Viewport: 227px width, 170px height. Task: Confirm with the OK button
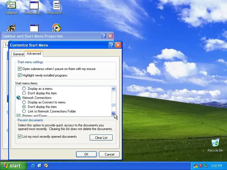coord(86,154)
